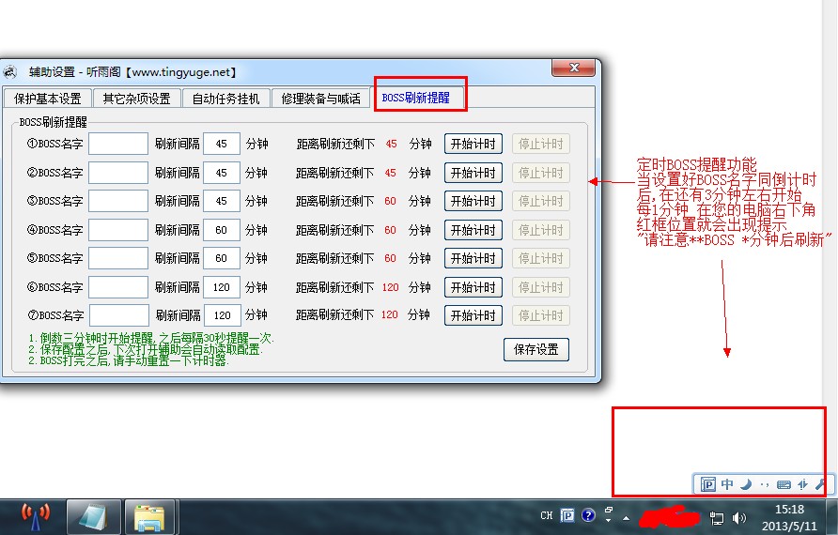The image size is (838, 535).
Task: Open the Notepad icon in the taskbar
Action: pyautogui.click(x=94, y=517)
